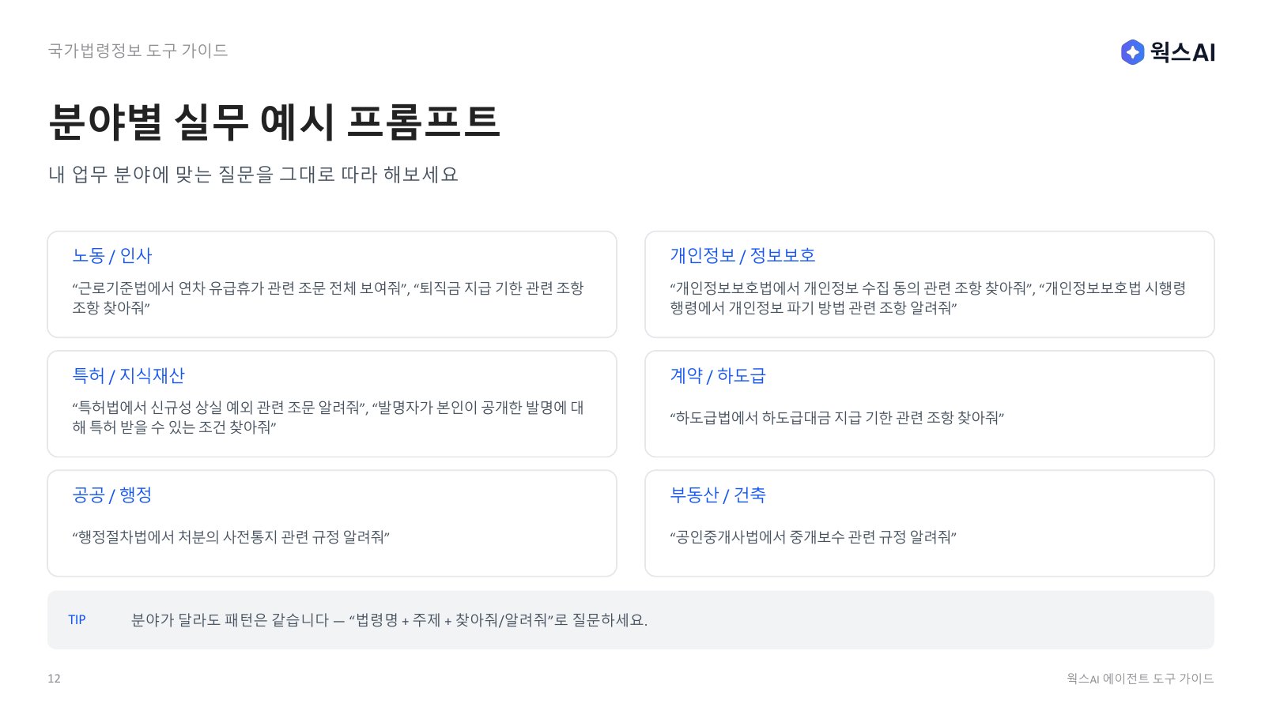Image resolution: width=1265 pixels, height=711 pixels.
Task: Click the 웍스AI hexagon logo icon
Action: click(1132, 52)
